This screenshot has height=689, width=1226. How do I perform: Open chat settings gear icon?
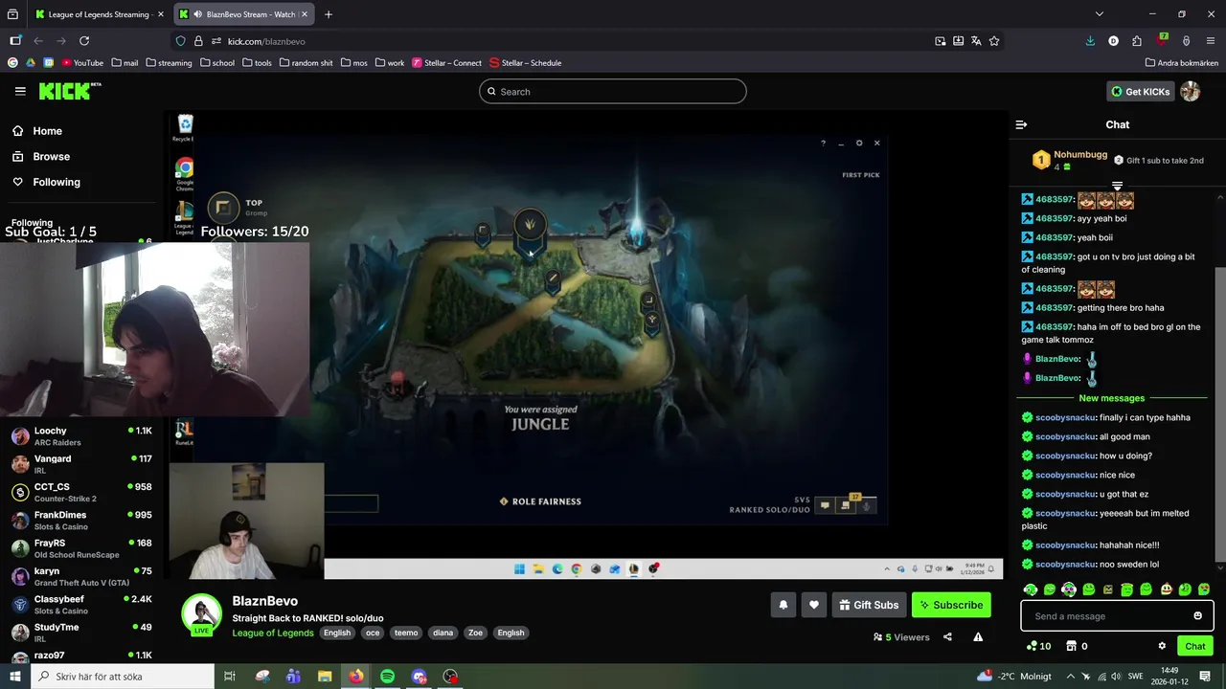point(1162,646)
